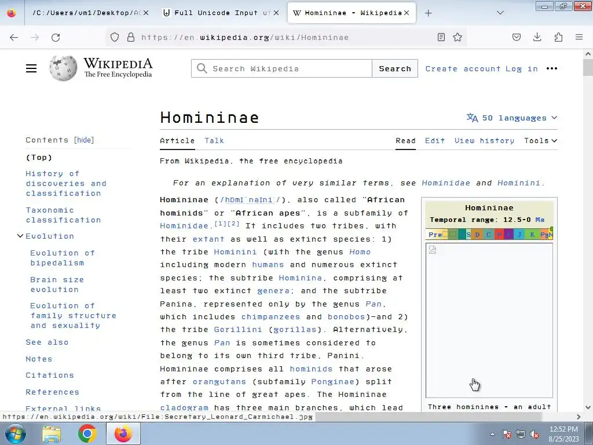The height and width of the screenshot is (445, 593).
Task: Open the Hominidae link in the hatnote
Action: click(x=446, y=183)
